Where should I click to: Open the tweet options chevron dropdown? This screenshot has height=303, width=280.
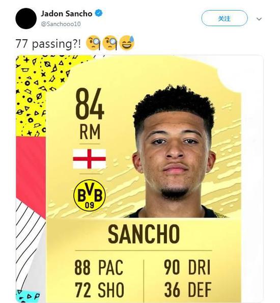click(259, 19)
